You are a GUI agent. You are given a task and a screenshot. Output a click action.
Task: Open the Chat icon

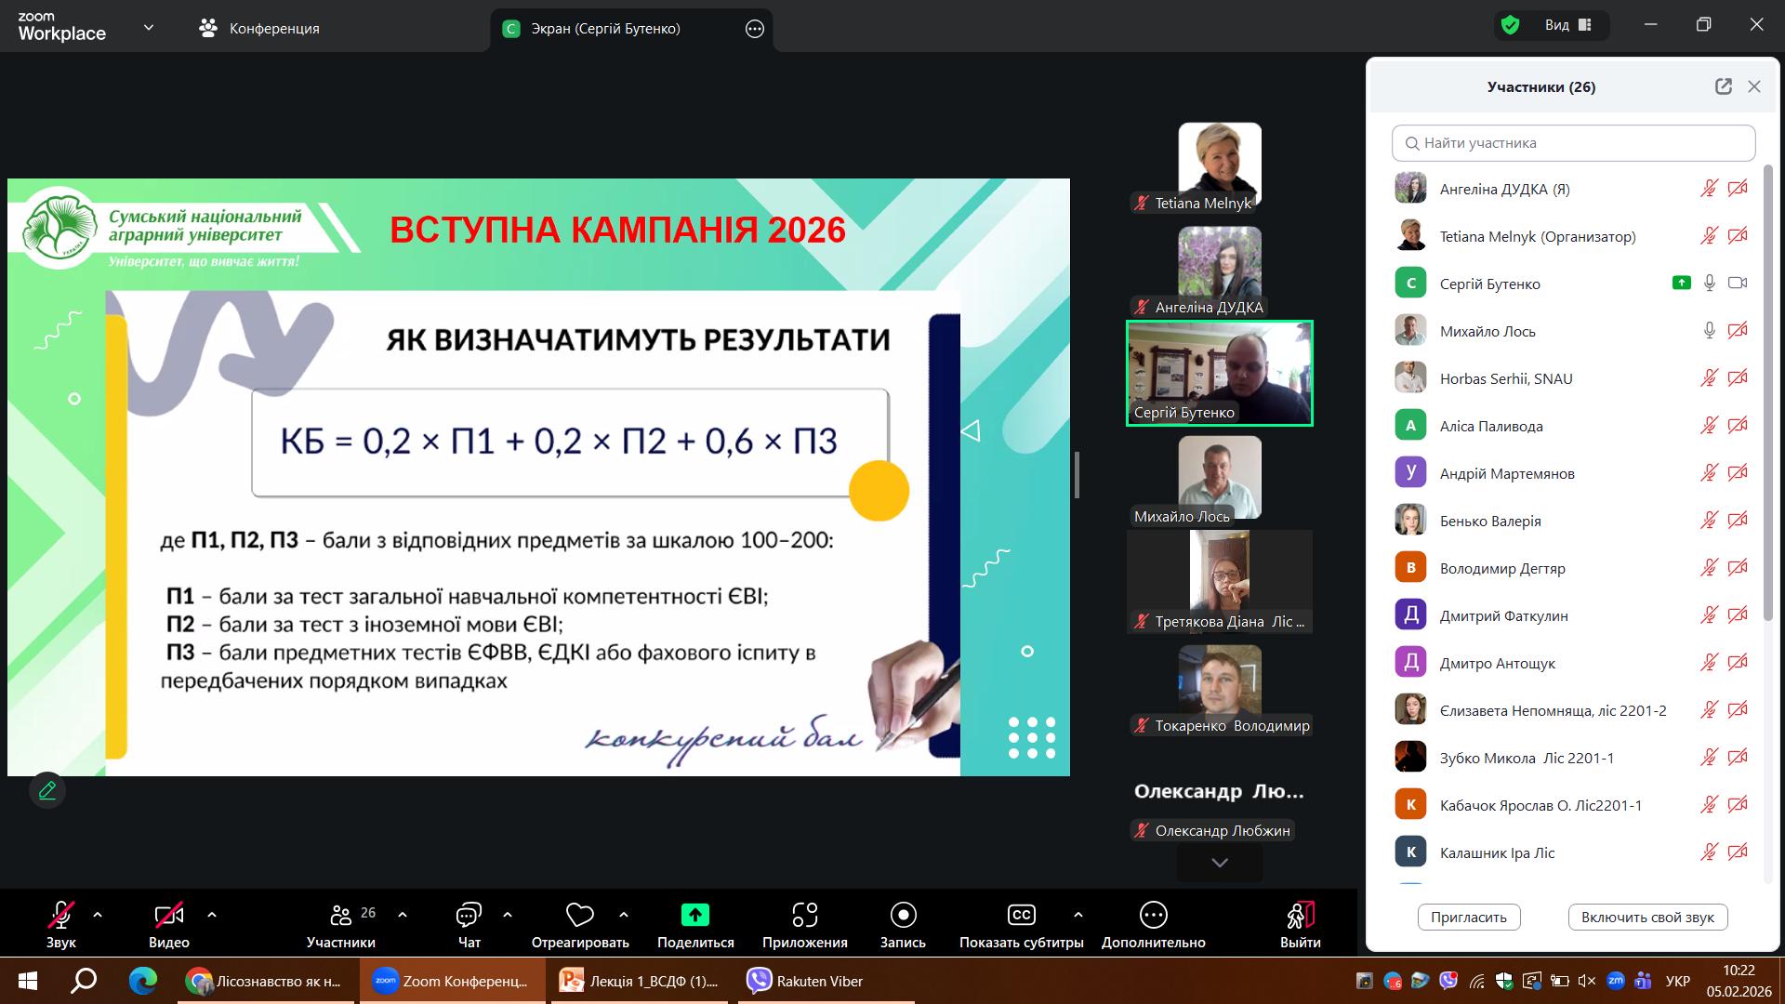point(469,916)
